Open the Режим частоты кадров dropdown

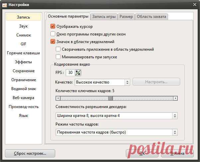117,132
